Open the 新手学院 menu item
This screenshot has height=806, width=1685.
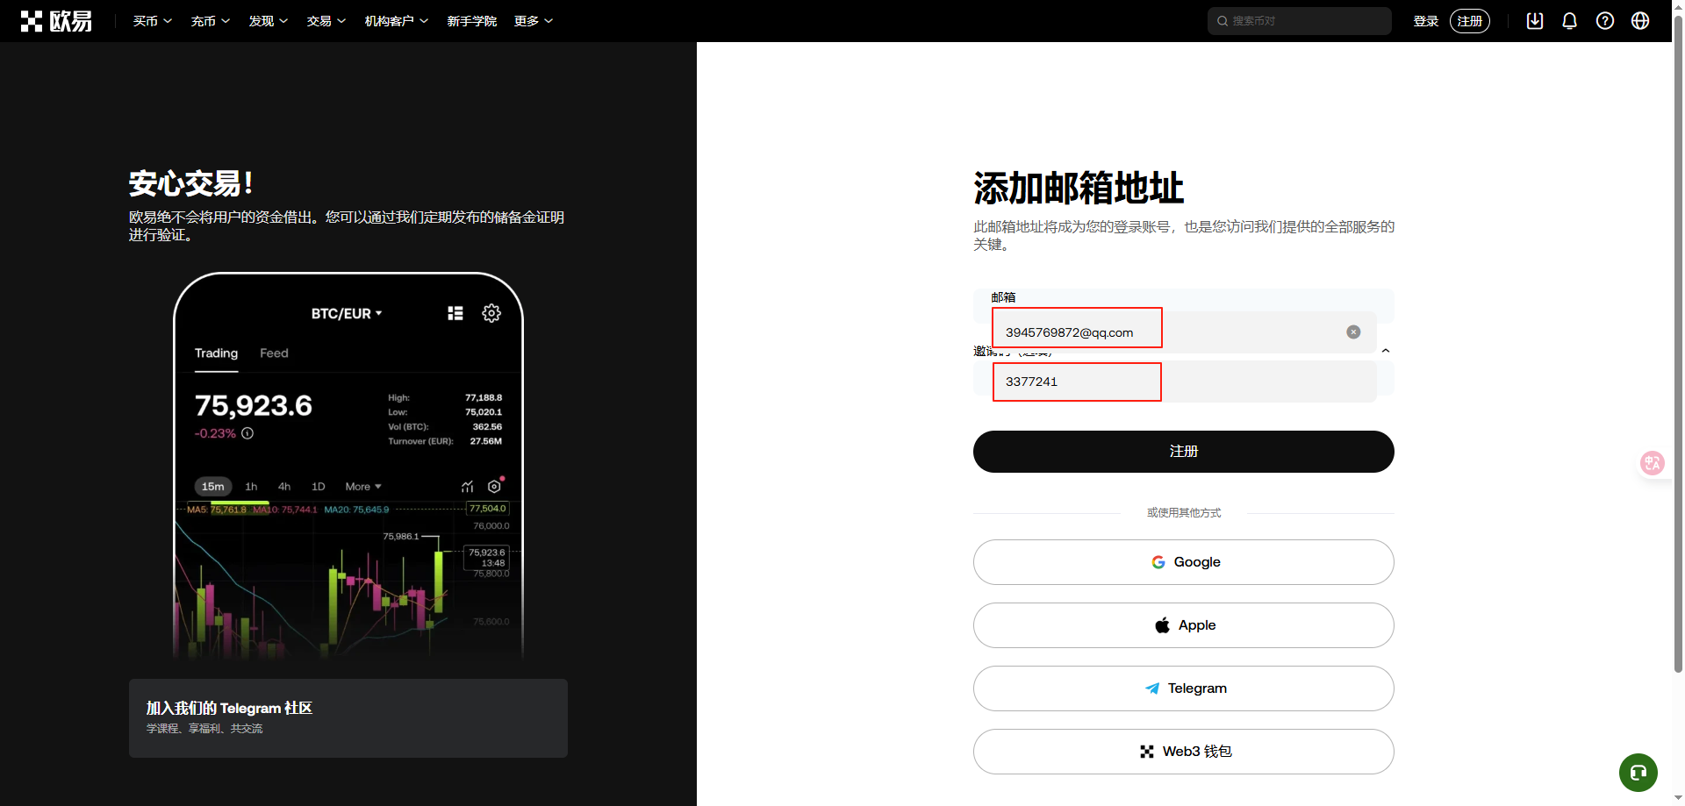[x=471, y=21]
